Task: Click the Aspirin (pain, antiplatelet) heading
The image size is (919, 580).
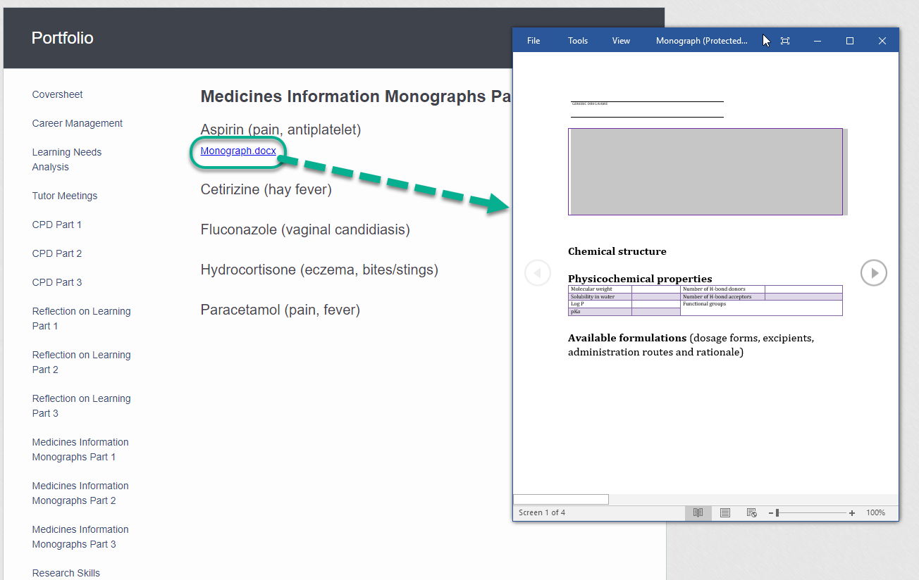Action: pyautogui.click(x=280, y=130)
